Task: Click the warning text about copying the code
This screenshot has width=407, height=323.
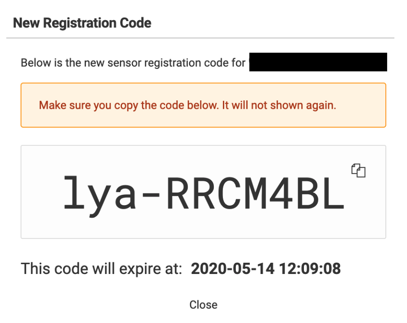Action: click(x=203, y=105)
